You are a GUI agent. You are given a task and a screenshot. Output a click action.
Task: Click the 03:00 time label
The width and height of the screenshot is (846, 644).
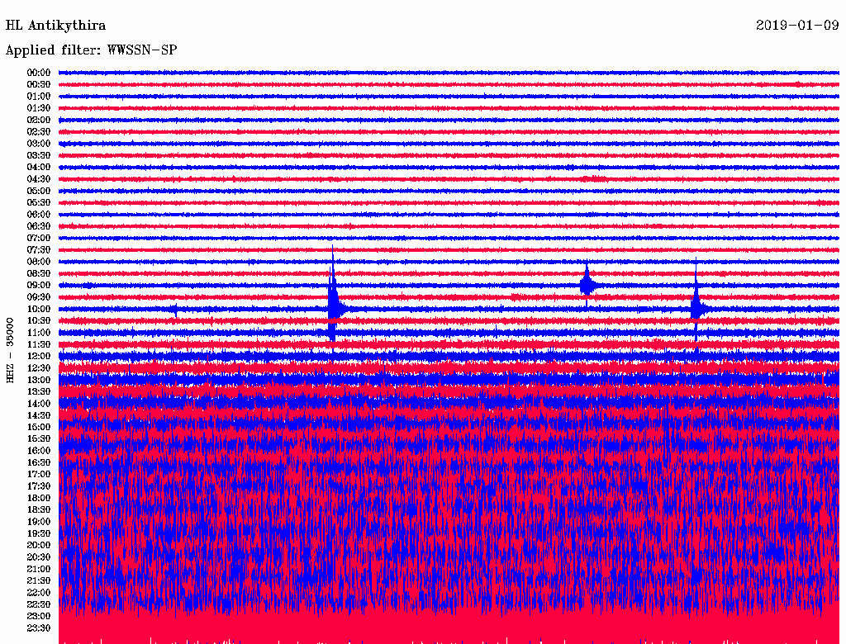click(x=39, y=144)
